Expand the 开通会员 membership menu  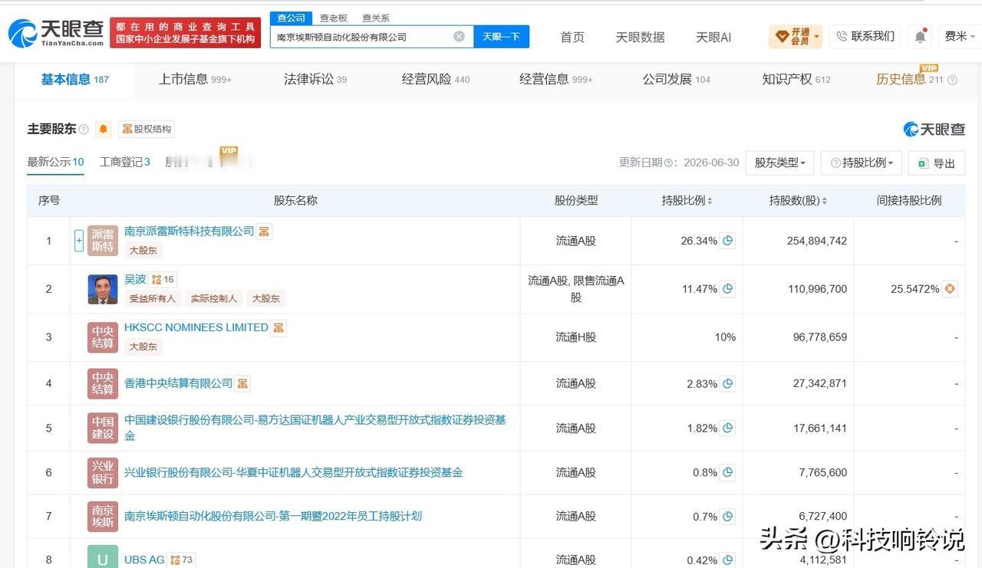(x=796, y=36)
